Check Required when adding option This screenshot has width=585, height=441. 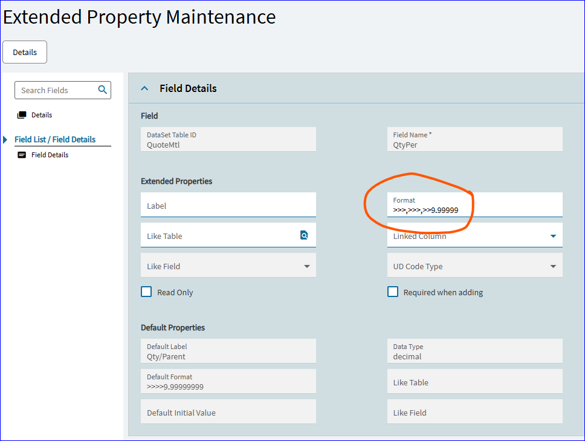pyautogui.click(x=393, y=292)
